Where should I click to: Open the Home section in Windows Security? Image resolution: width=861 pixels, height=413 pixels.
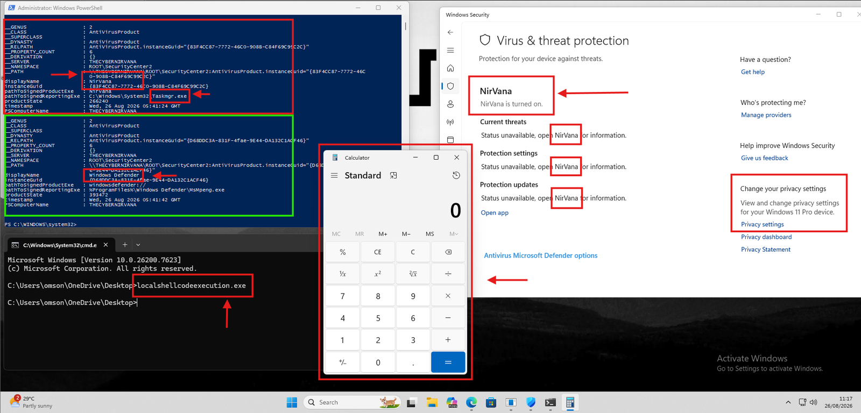pos(450,68)
